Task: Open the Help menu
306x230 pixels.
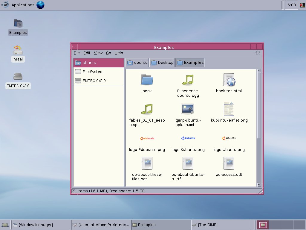Action: [x=119, y=53]
